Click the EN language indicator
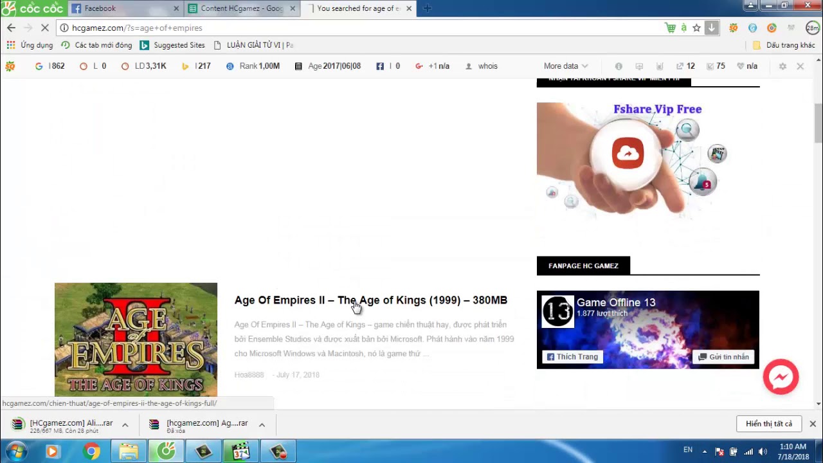823x463 pixels. click(688, 450)
